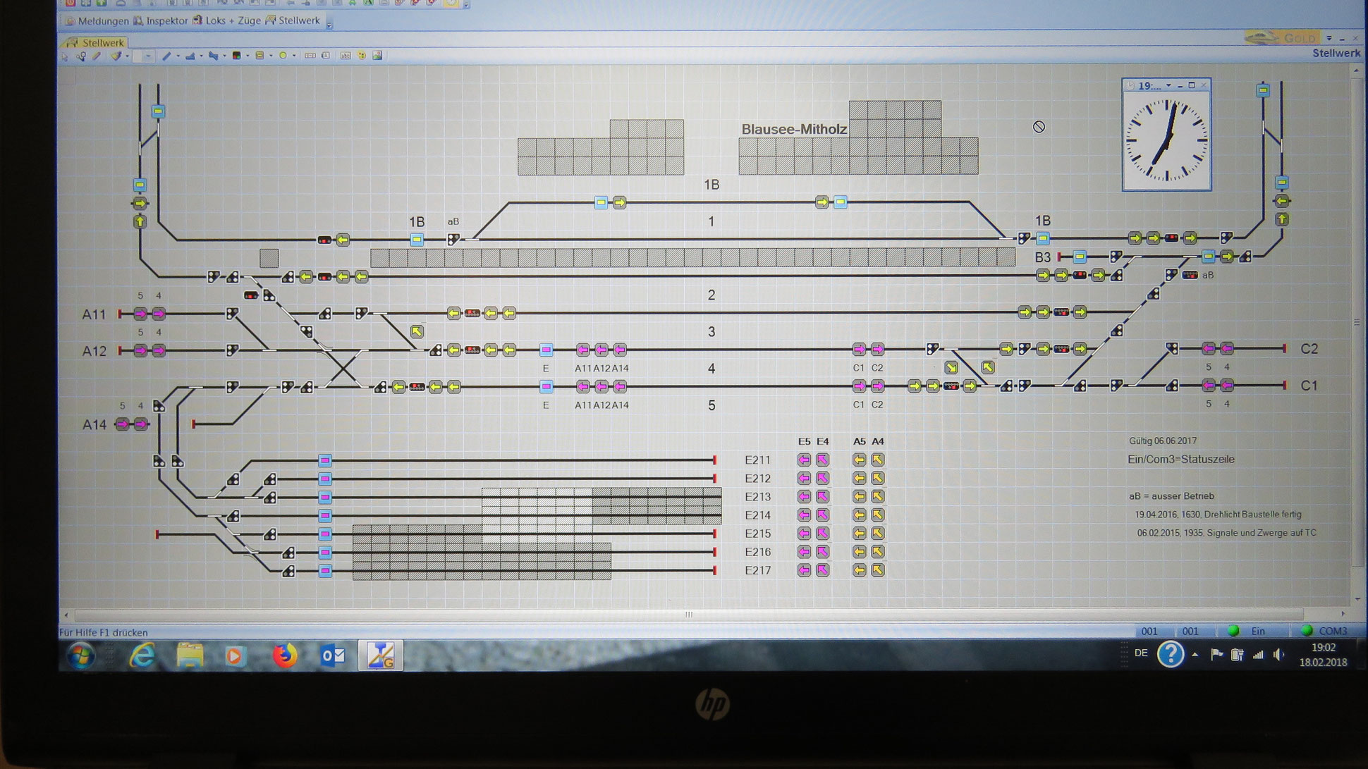Open the signal tool dropdown arrow
The height and width of the screenshot is (769, 1368).
coord(248,56)
